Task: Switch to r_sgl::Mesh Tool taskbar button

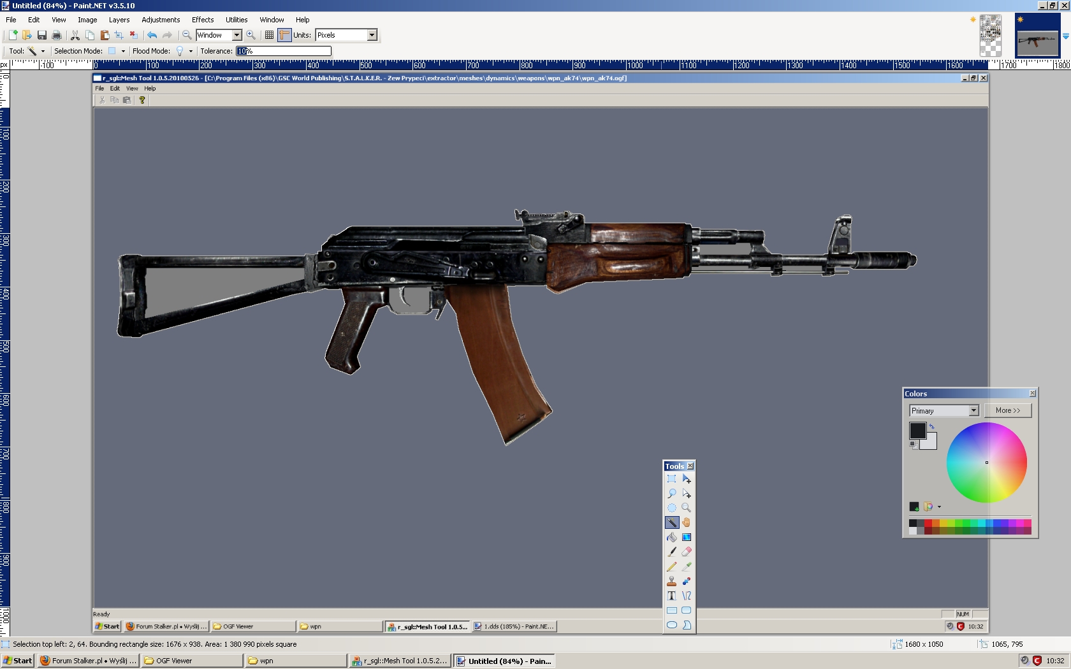Action: click(400, 661)
